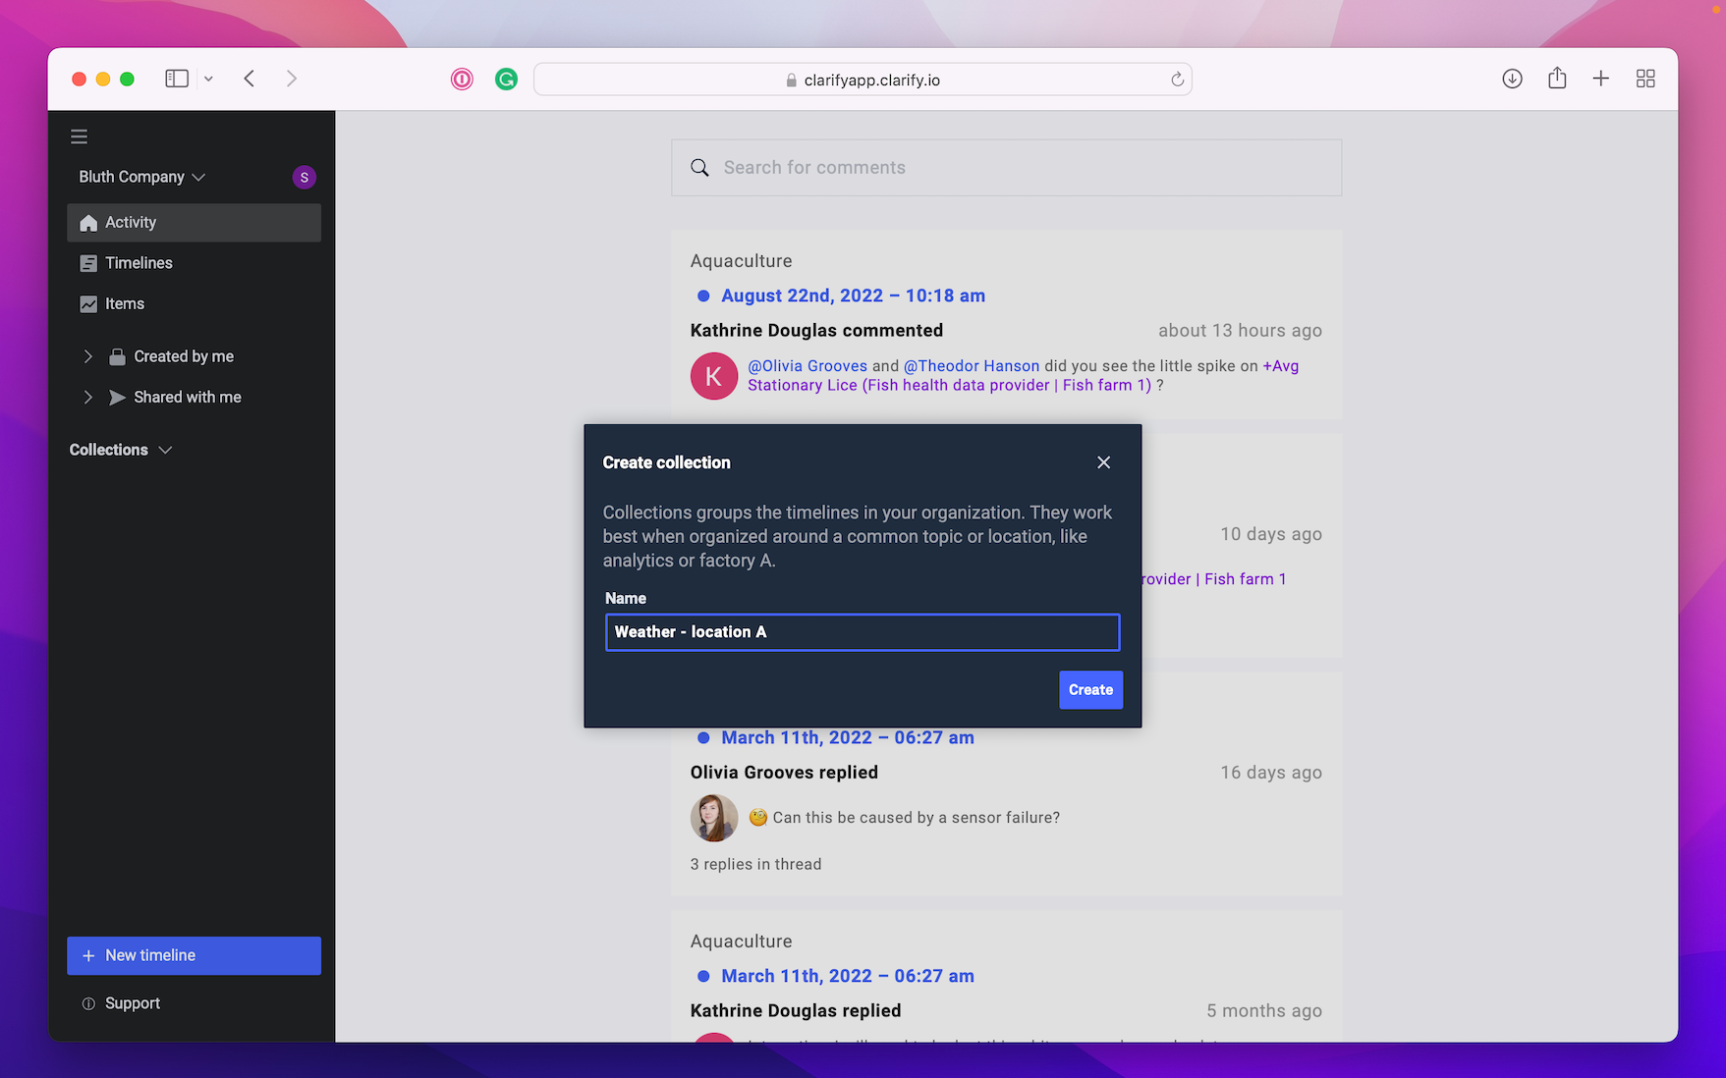Click the New timeline button
Screen dimensions: 1726x1078
tap(194, 955)
